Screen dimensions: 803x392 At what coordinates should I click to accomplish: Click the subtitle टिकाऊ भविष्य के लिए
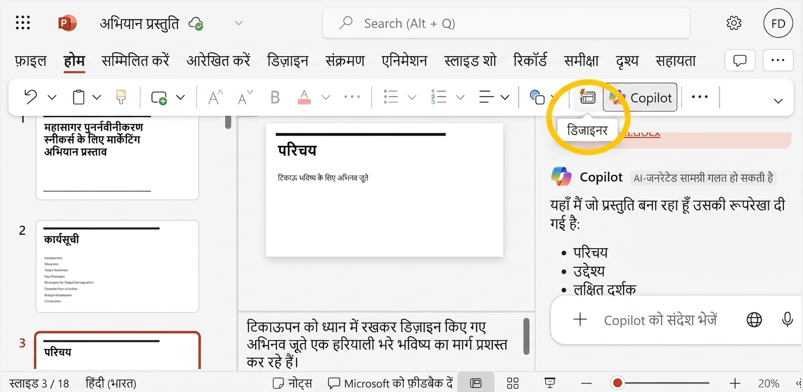click(x=323, y=177)
